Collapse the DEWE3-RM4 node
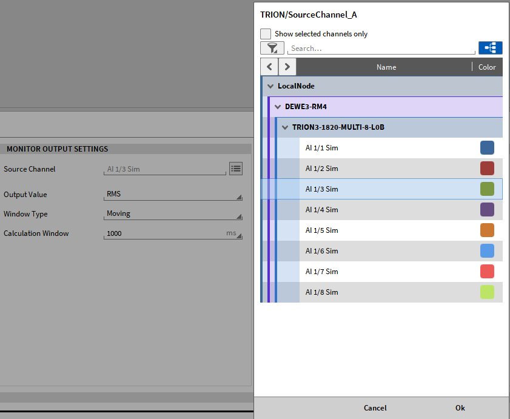The image size is (510, 419). (x=278, y=107)
